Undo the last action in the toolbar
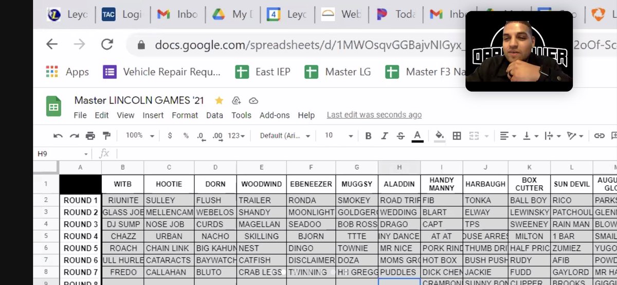The image size is (617, 285). (58, 136)
